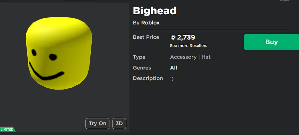Click the green Buy button
This screenshot has width=299, height=135.
[271, 42]
